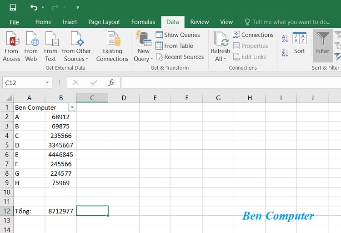Click cell A9 containing H
341x233 pixels.
click(x=30, y=182)
